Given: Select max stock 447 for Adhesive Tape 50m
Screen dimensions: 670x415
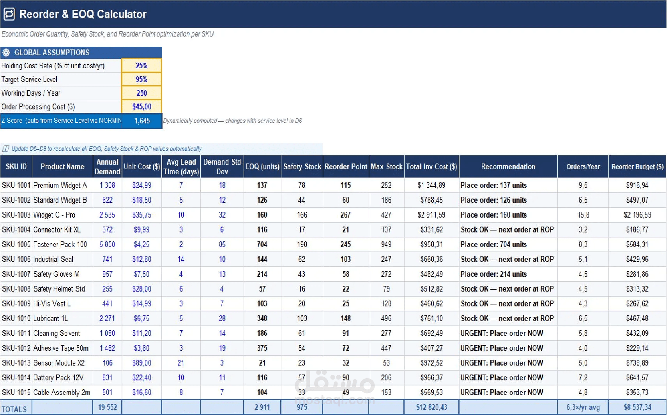Looking at the screenshot, I should tap(387, 348).
